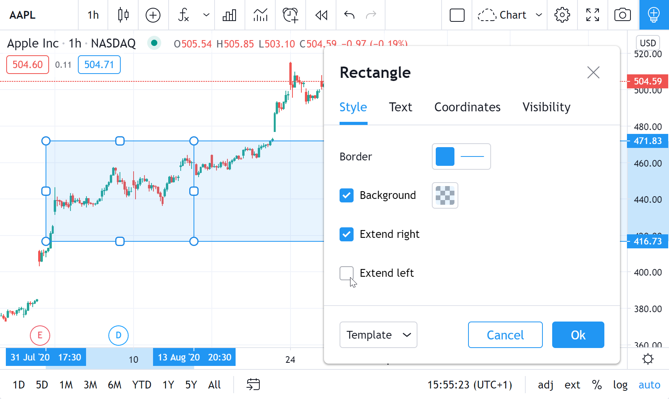Create an alert with the alarm clock icon
This screenshot has width=669, height=399.
click(x=290, y=15)
